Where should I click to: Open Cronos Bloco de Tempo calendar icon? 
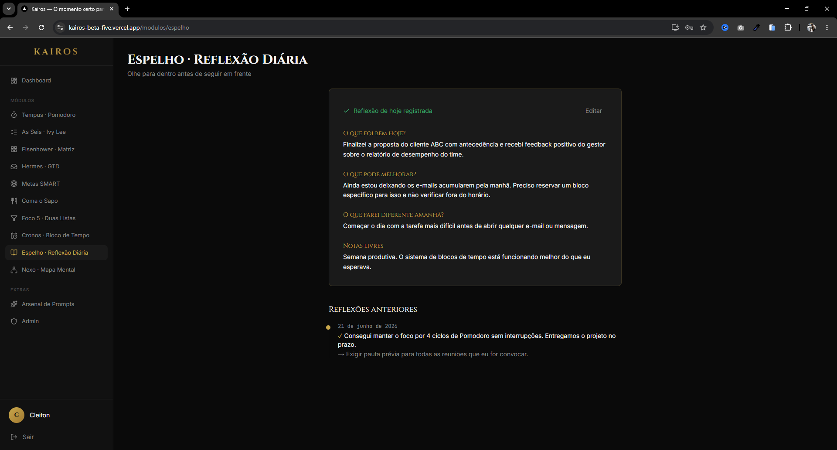pyautogui.click(x=14, y=235)
